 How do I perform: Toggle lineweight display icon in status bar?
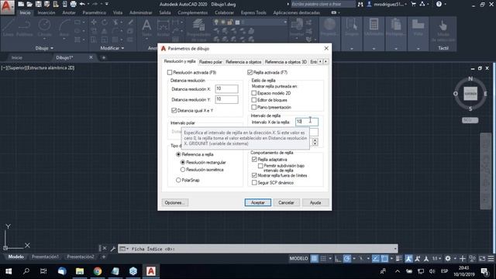tap(399, 258)
